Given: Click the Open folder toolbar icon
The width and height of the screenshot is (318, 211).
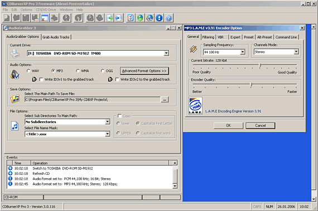Looking at the screenshot, I should (16, 18).
